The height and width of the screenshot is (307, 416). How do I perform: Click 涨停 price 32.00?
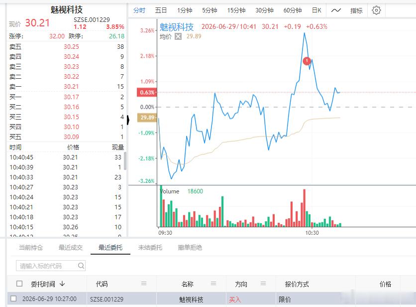coord(57,36)
